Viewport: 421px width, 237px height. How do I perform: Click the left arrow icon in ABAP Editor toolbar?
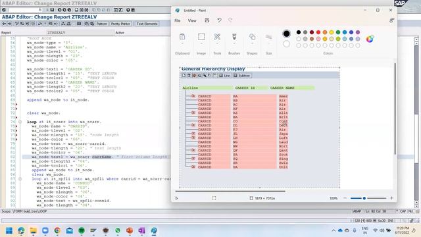4,24
